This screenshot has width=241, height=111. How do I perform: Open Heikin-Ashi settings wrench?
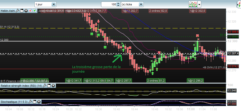coord(17,11)
